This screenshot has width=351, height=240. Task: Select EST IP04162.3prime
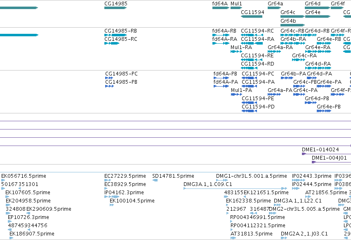coord(112,197)
